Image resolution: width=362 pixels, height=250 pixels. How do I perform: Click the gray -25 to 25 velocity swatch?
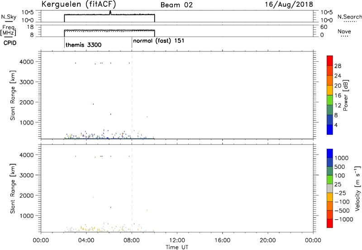330,188
